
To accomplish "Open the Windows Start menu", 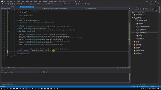I will (x=2, y=89).
